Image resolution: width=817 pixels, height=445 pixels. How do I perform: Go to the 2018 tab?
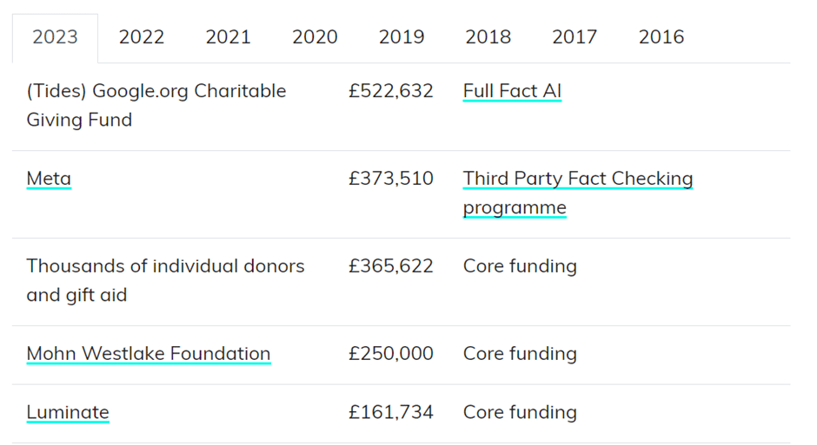pos(488,37)
